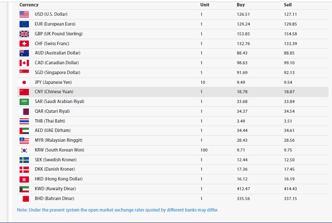This screenshot has height=223, width=332.
Task: Click the Kuwait flag icon
Action: point(24,189)
